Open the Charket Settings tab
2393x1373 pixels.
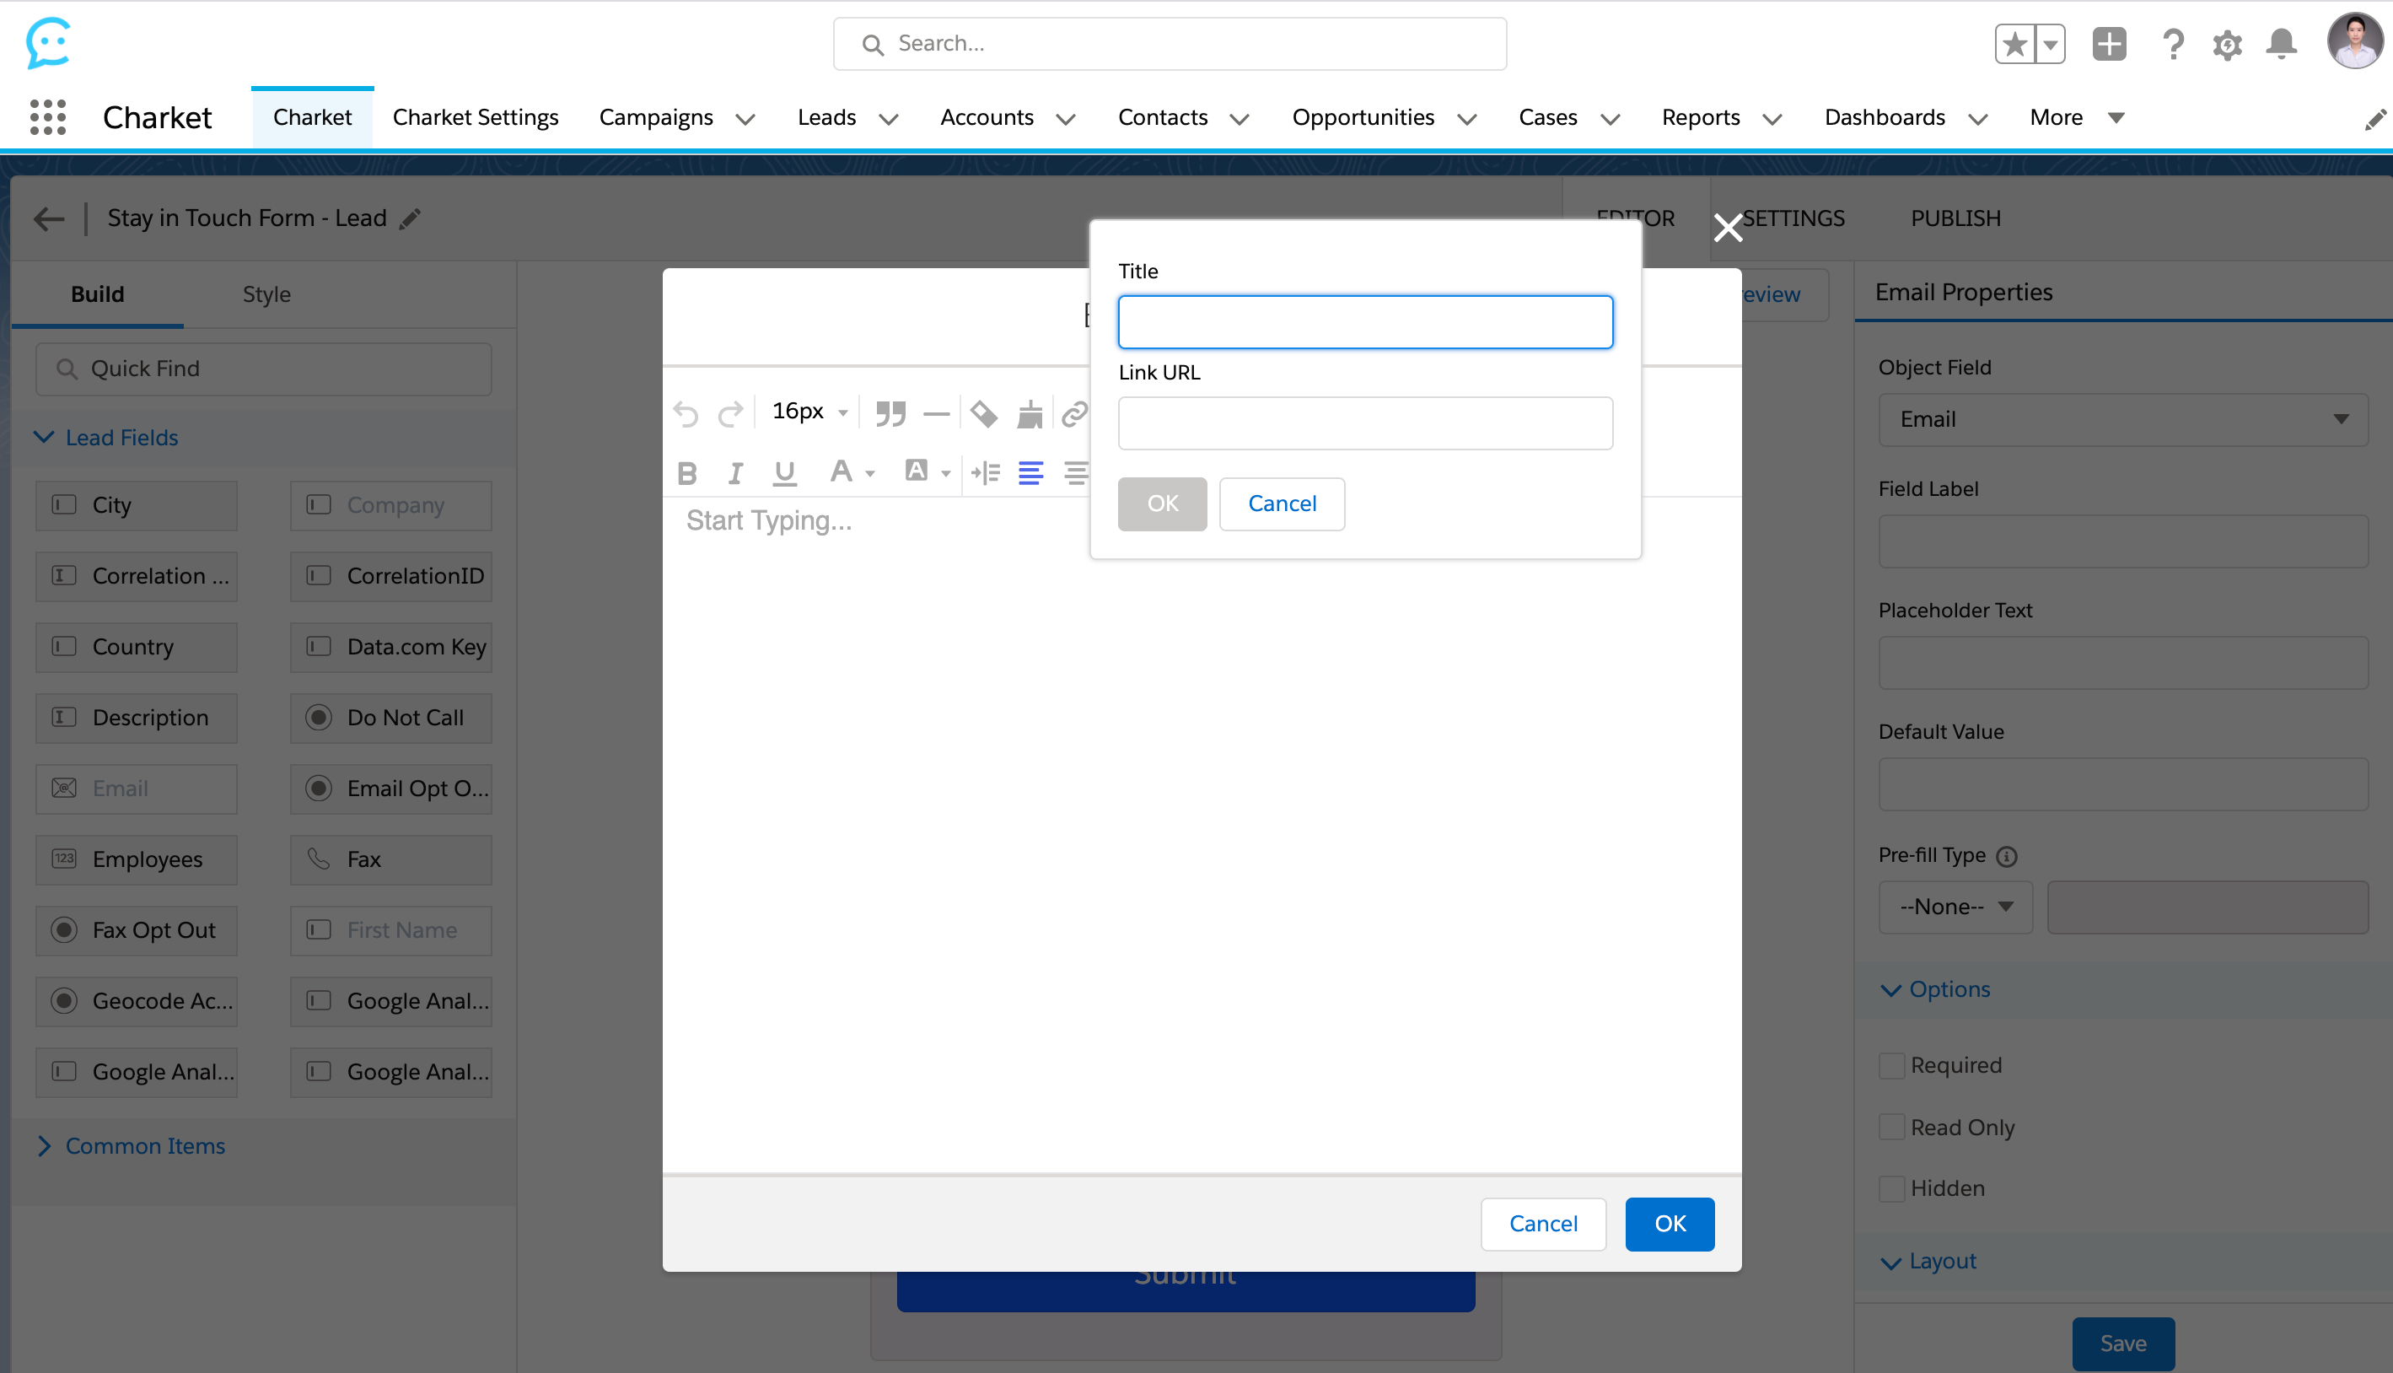475,117
